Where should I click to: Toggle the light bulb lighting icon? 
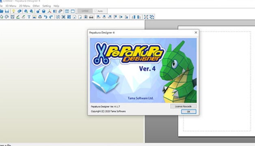[13, 11]
